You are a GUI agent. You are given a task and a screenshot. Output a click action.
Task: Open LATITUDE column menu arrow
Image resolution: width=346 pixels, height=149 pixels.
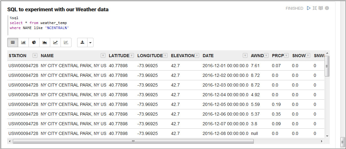tap(131, 56)
